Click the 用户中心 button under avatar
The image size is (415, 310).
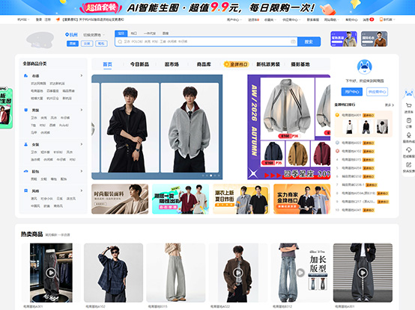352,92
